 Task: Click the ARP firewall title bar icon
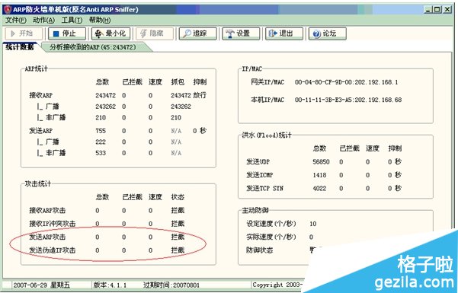coord(8,9)
